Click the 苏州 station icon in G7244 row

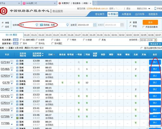[17, 61]
